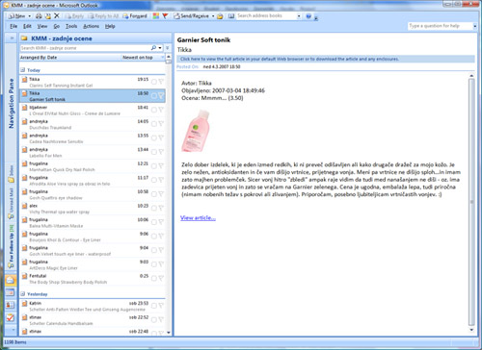The image size is (482, 350).
Task: Click message list scroll down arrow
Action: [x=169, y=333]
